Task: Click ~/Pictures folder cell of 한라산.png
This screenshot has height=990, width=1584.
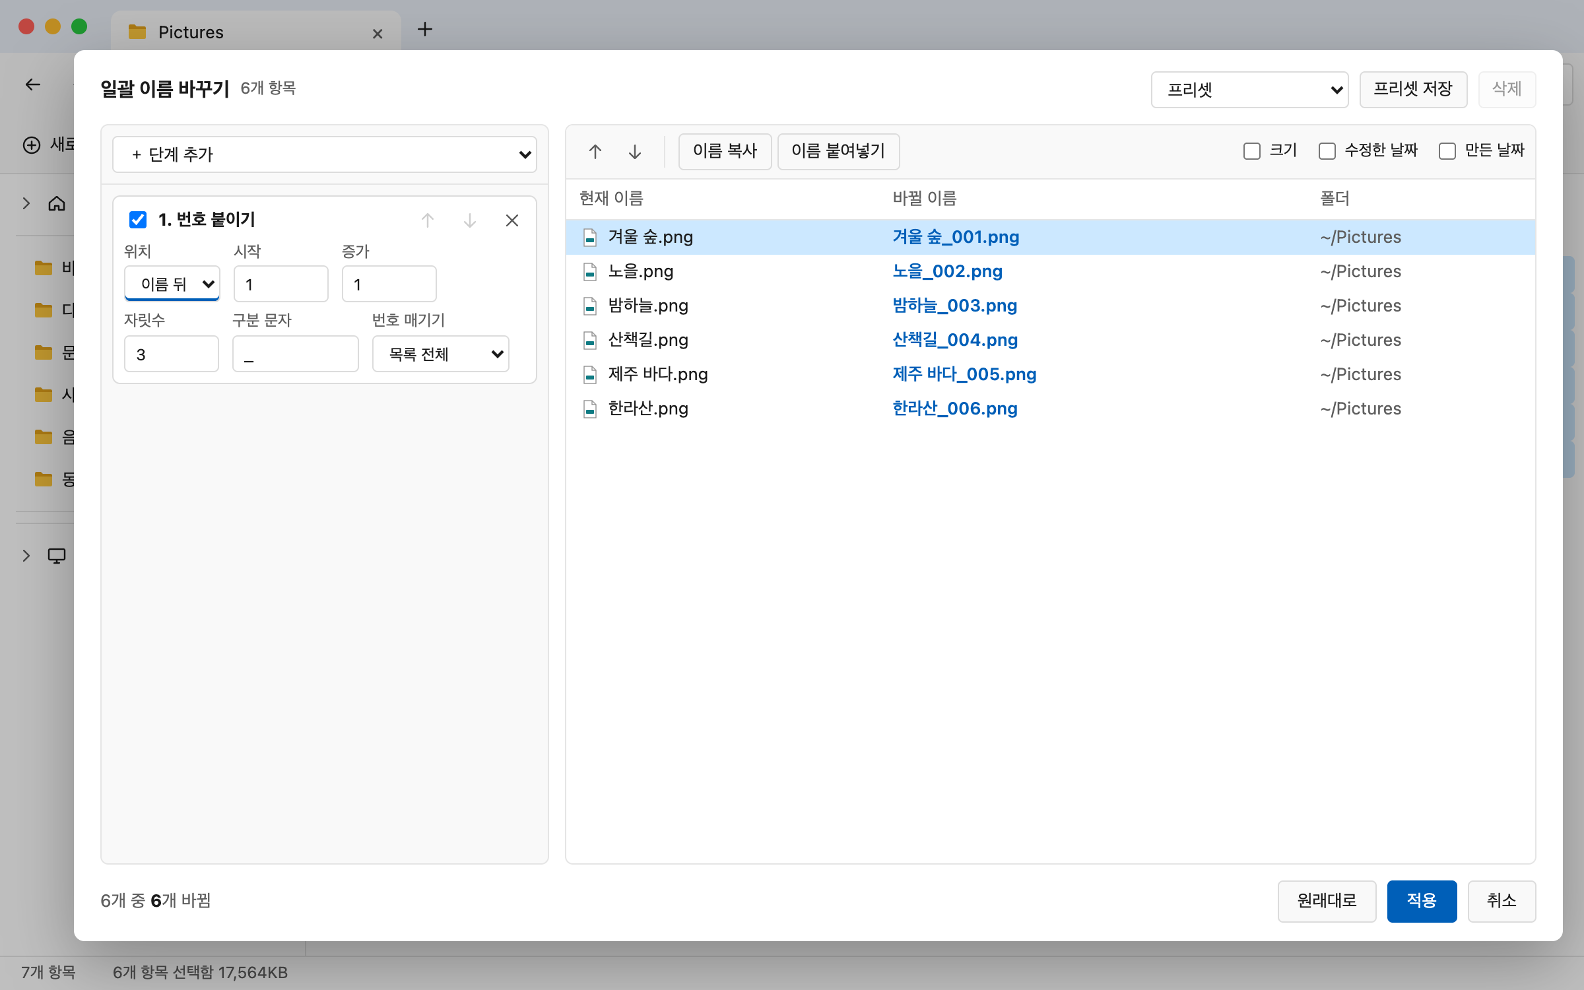Action: point(1360,409)
